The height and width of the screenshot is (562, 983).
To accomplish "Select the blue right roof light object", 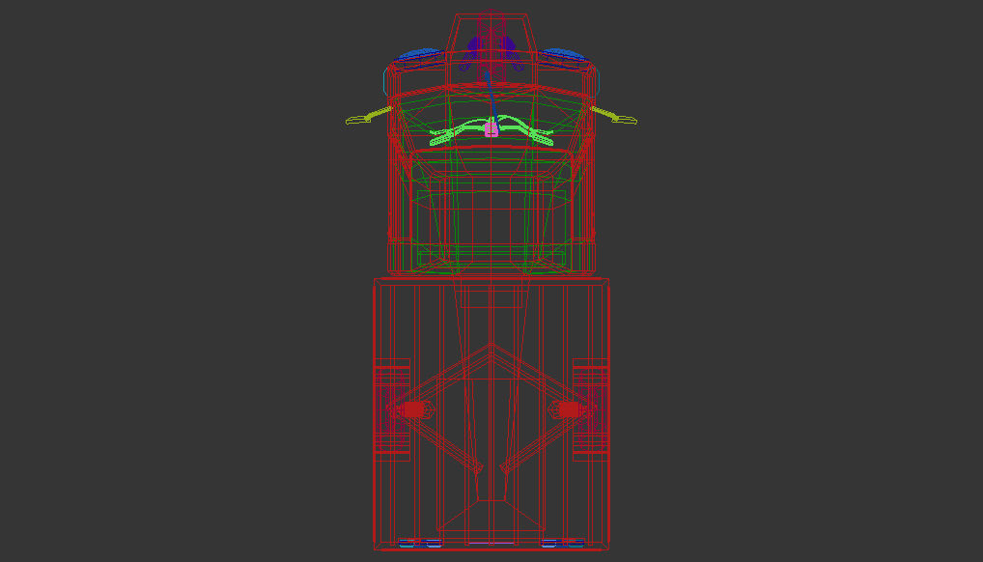I will click(562, 56).
